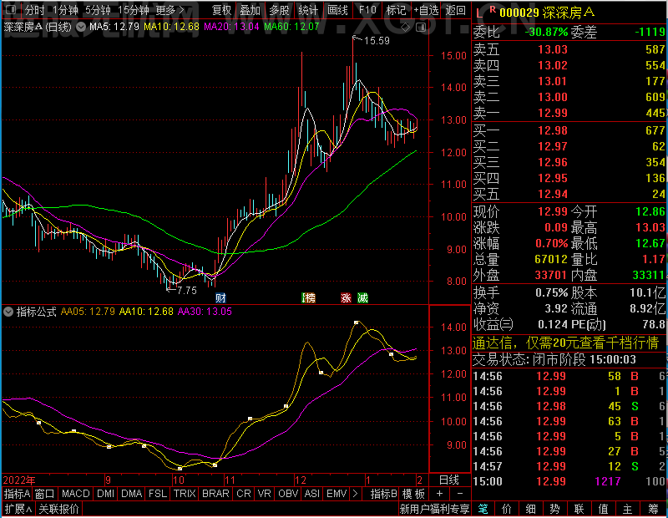
Task: Switch to the 15分钟 period
Action: [133, 9]
